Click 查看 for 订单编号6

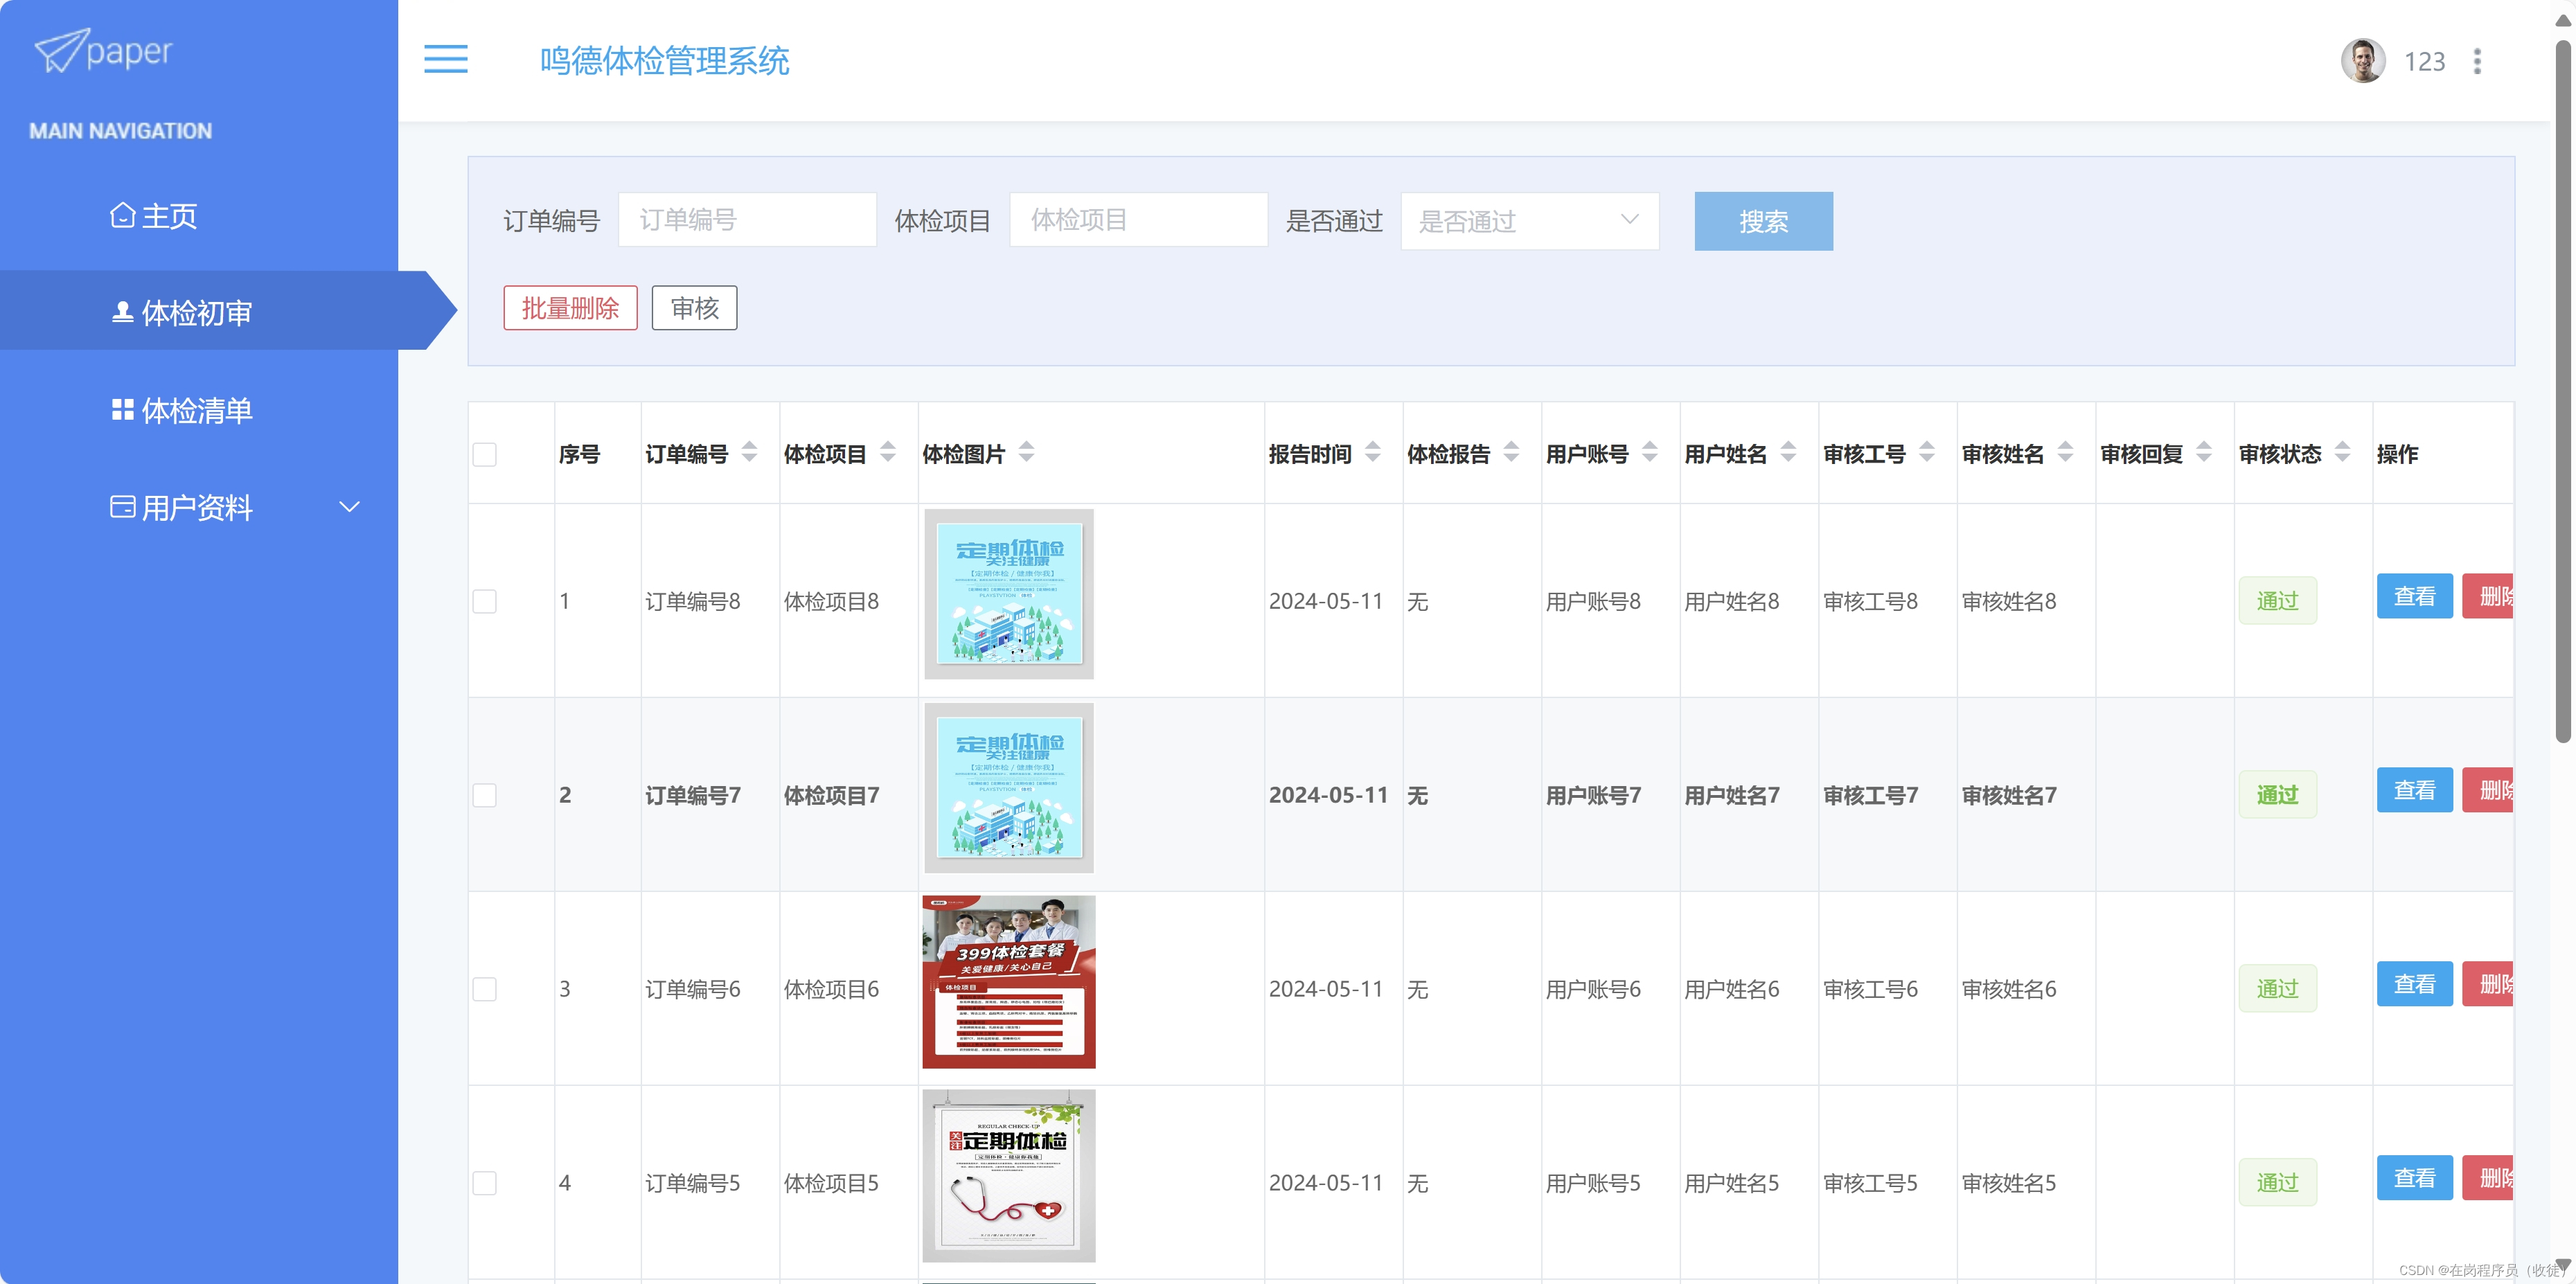pos(2414,984)
